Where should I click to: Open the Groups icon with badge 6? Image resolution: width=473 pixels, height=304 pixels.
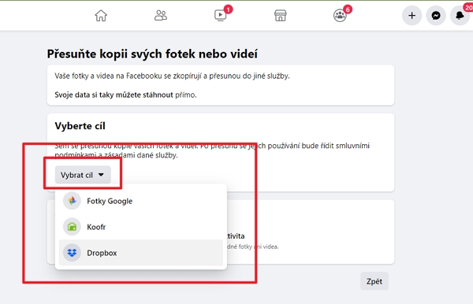340,16
